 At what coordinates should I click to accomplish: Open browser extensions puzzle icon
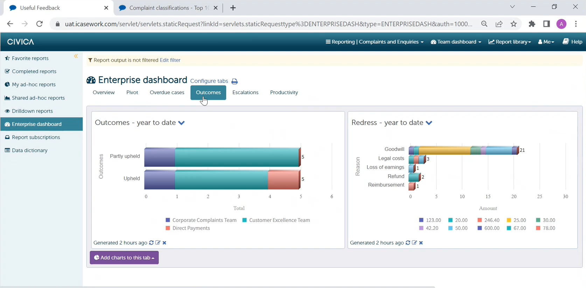tap(532, 24)
